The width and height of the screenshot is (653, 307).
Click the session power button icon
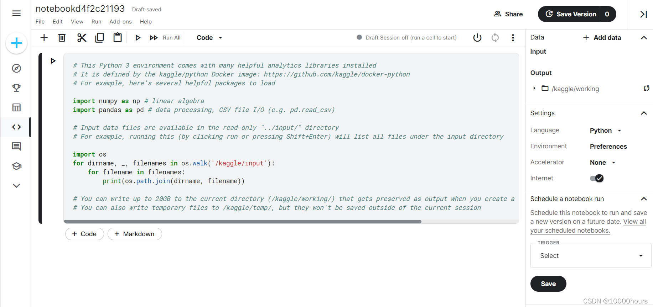pos(477,38)
